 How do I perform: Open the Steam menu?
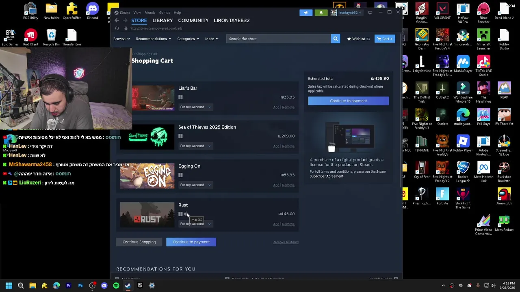click(124, 13)
